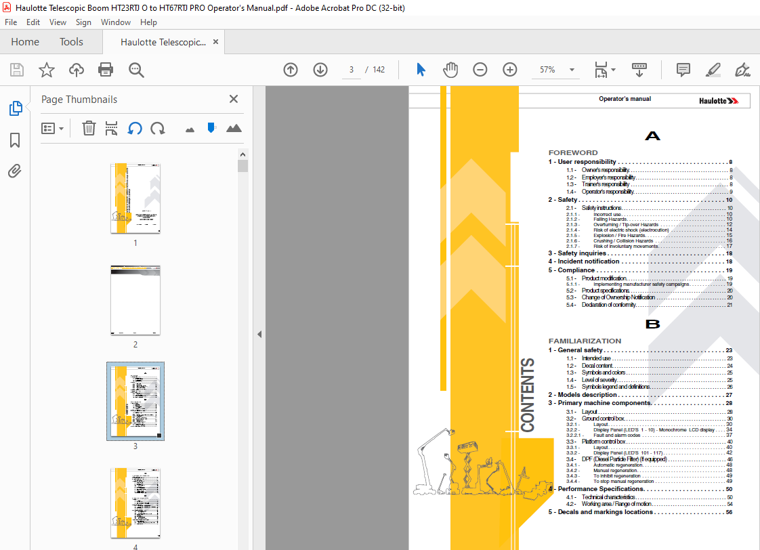Select page 1 thumbnail
Screen dimensions: 760x550
click(135, 198)
